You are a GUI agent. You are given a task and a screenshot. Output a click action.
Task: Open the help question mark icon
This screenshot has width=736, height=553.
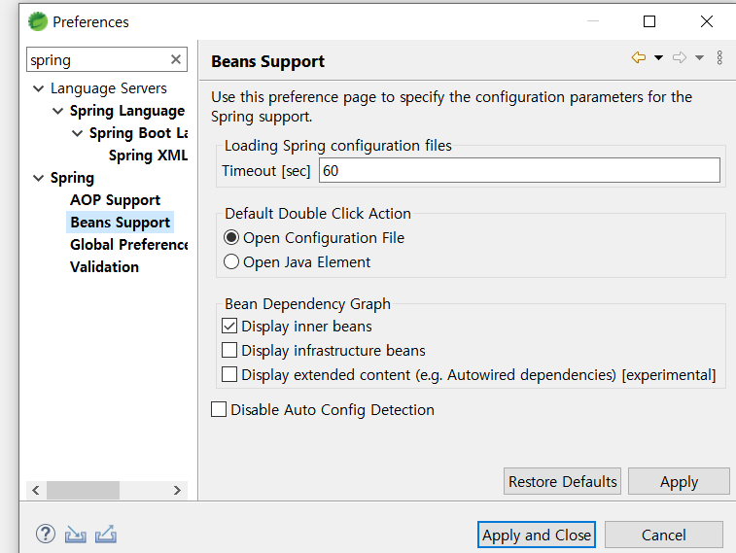[x=46, y=534]
